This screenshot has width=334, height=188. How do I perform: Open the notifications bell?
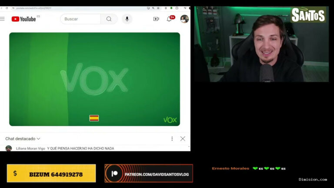click(169, 19)
